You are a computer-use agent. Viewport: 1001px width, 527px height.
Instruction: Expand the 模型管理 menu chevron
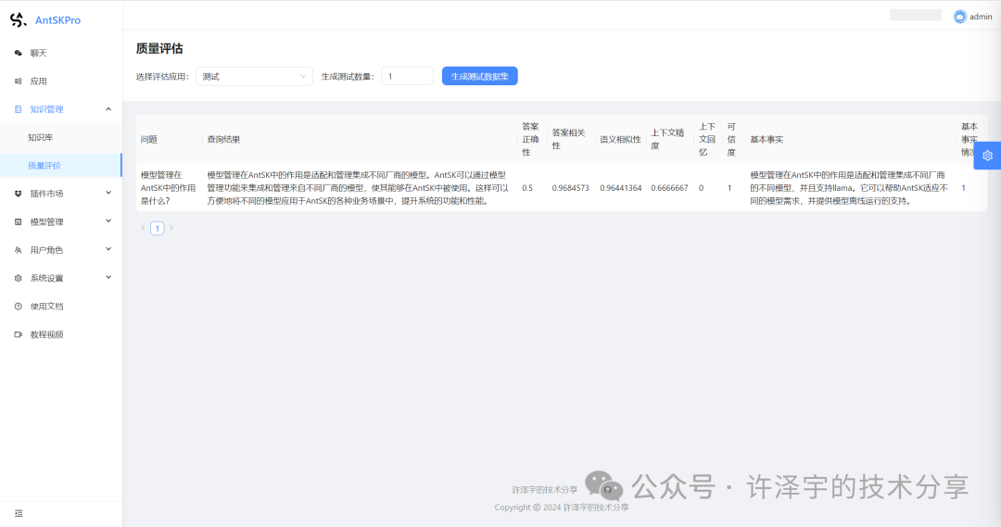108,220
